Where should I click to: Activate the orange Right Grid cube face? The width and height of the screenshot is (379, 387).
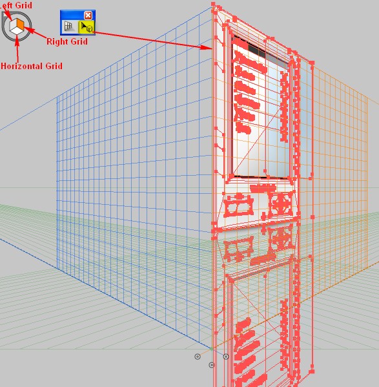tap(21, 24)
